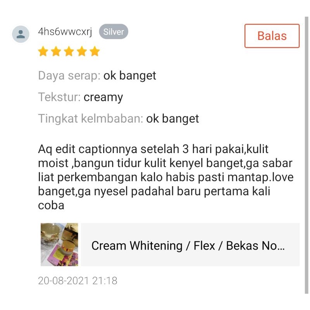Click the vertical scrollbar on the right edge
310x310 pixels.
[x=307, y=155]
